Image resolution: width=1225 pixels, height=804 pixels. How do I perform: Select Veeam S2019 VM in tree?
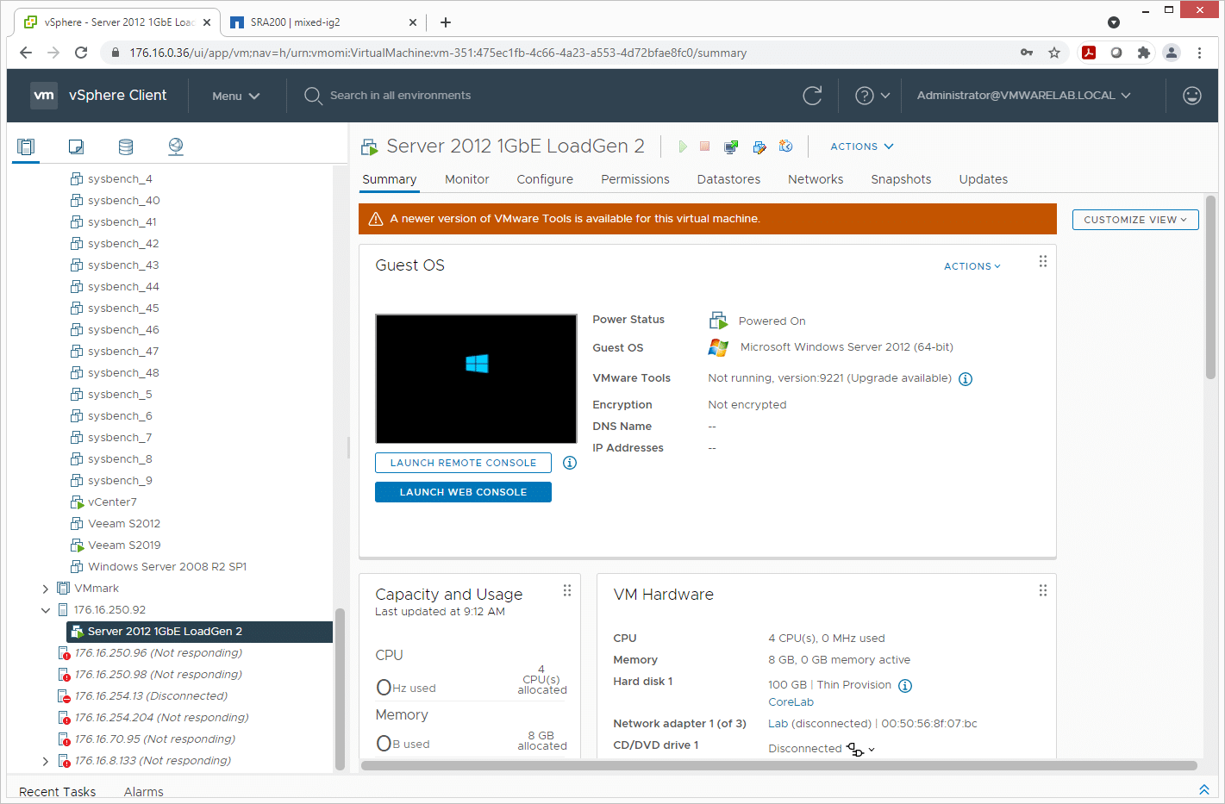[x=124, y=545]
